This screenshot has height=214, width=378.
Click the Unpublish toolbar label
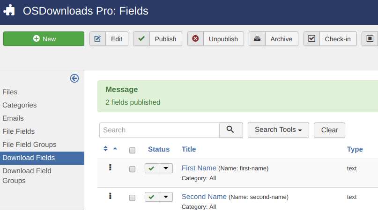[223, 39]
